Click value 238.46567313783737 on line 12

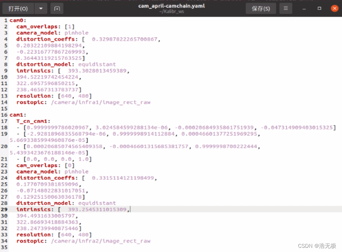(x=47, y=90)
